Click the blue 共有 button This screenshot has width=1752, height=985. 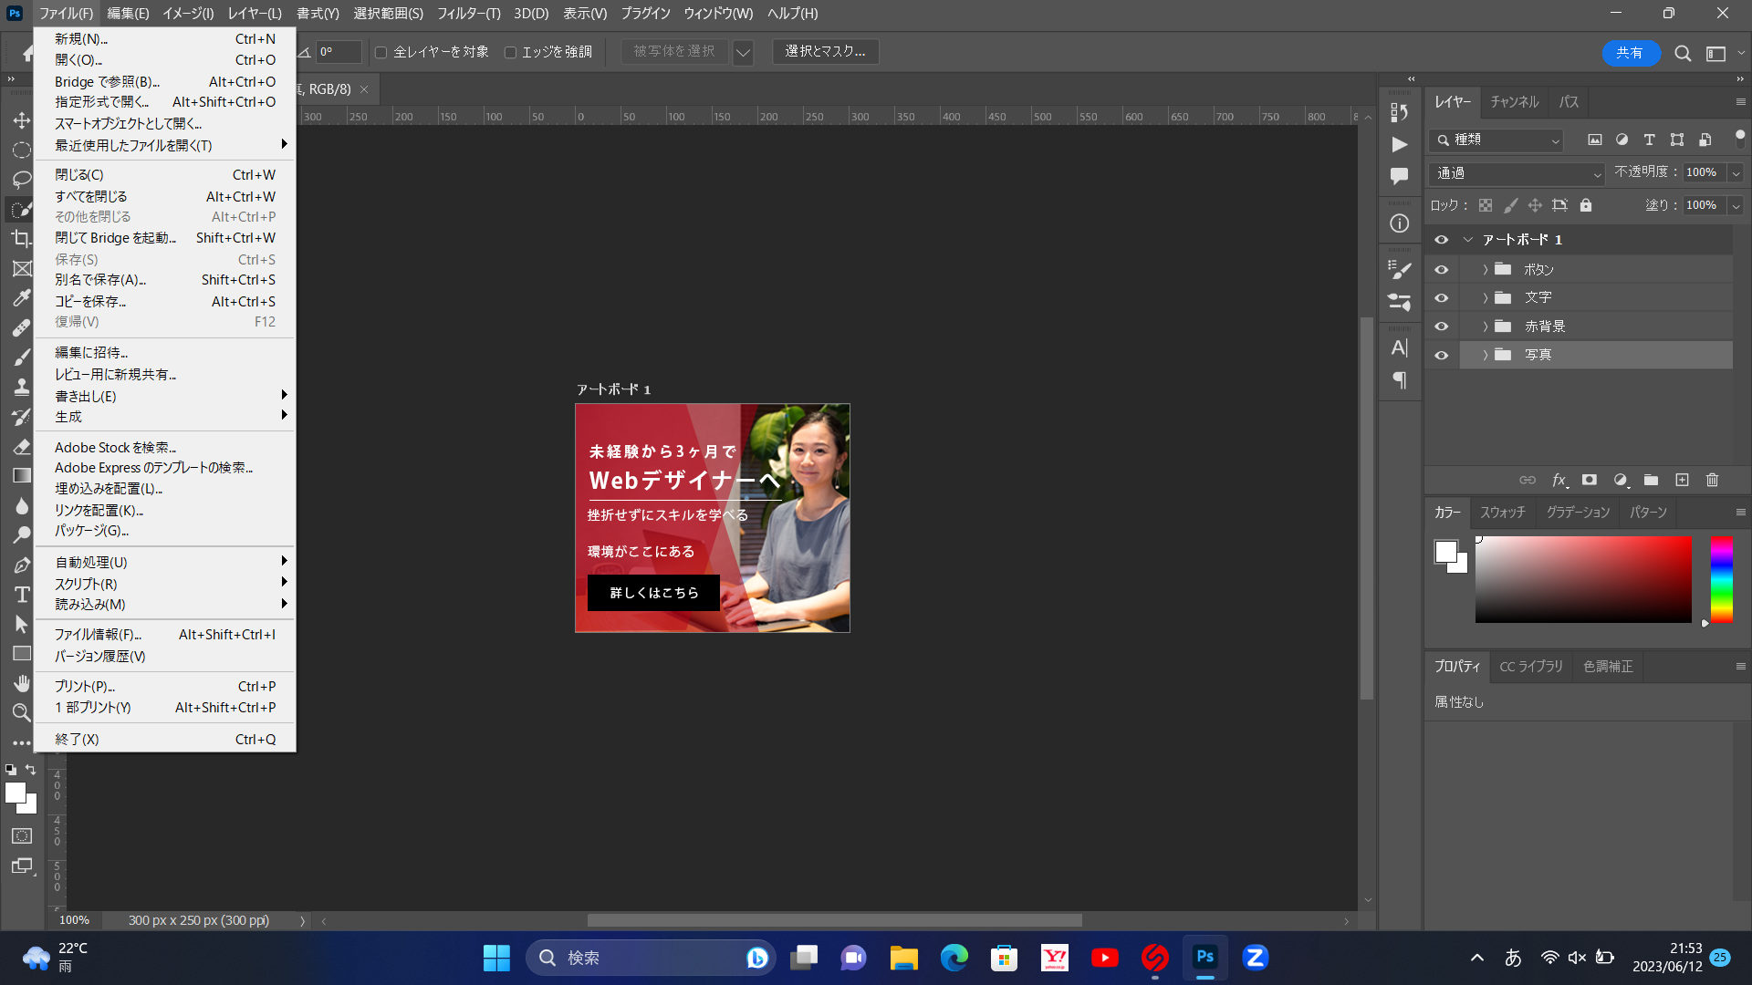tap(1630, 53)
